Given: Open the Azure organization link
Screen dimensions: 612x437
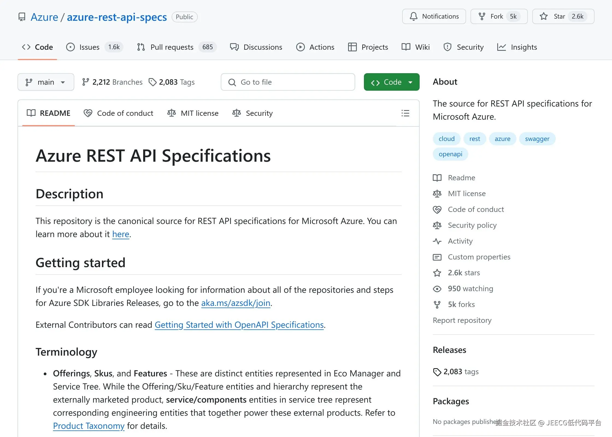Looking at the screenshot, I should [44, 17].
